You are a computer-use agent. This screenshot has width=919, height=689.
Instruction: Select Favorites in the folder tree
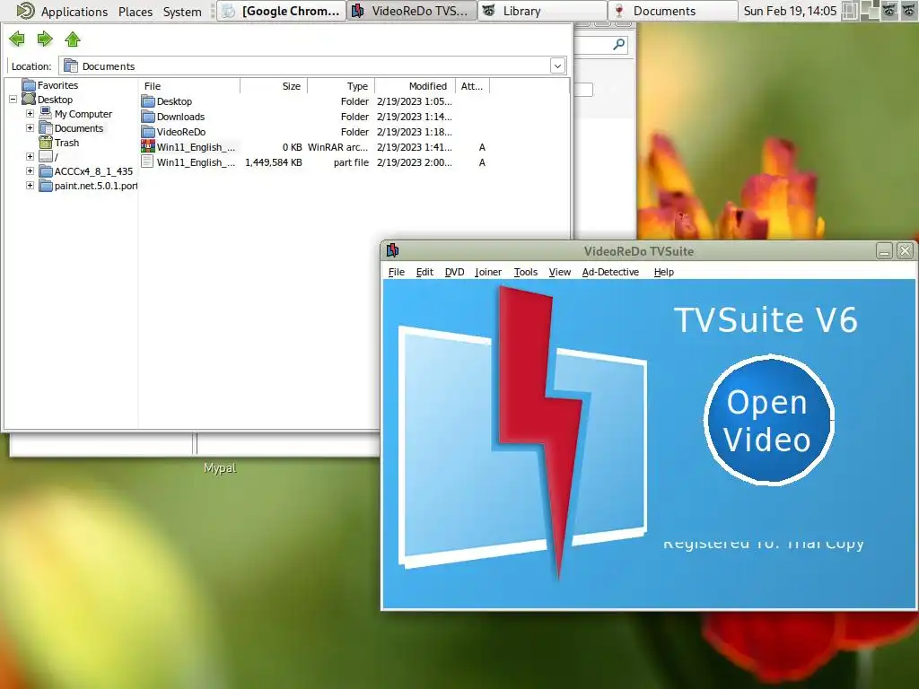57,85
